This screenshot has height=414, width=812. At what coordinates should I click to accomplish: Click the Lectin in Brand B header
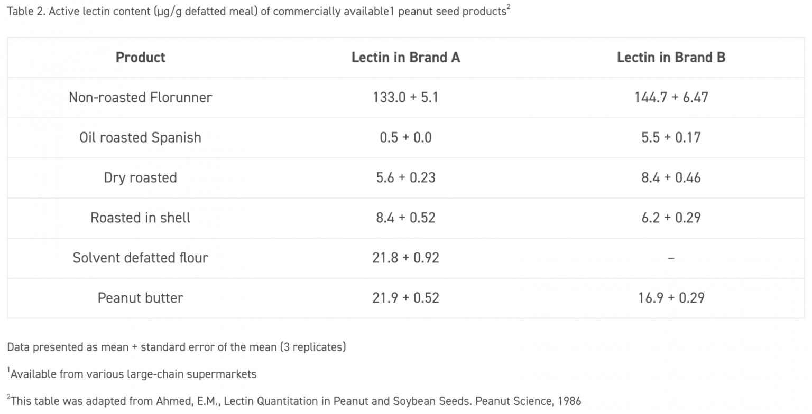pyautogui.click(x=671, y=58)
